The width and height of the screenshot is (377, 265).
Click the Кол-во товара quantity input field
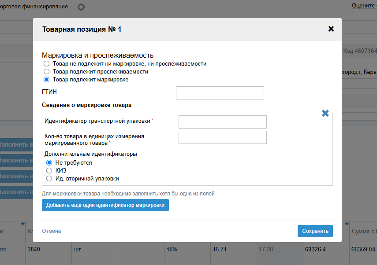click(222, 137)
